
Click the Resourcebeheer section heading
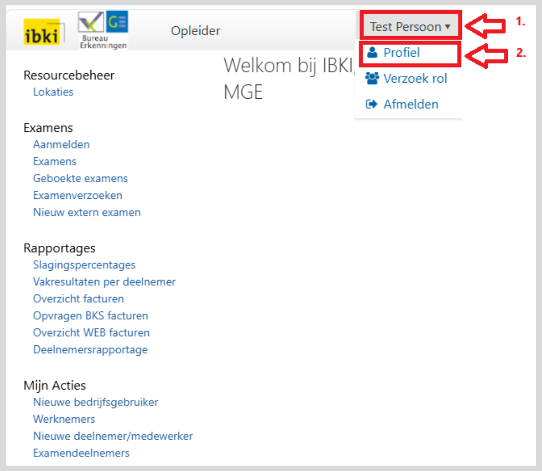69,75
